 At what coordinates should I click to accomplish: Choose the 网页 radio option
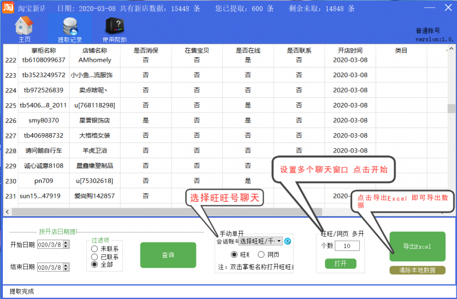point(262,254)
